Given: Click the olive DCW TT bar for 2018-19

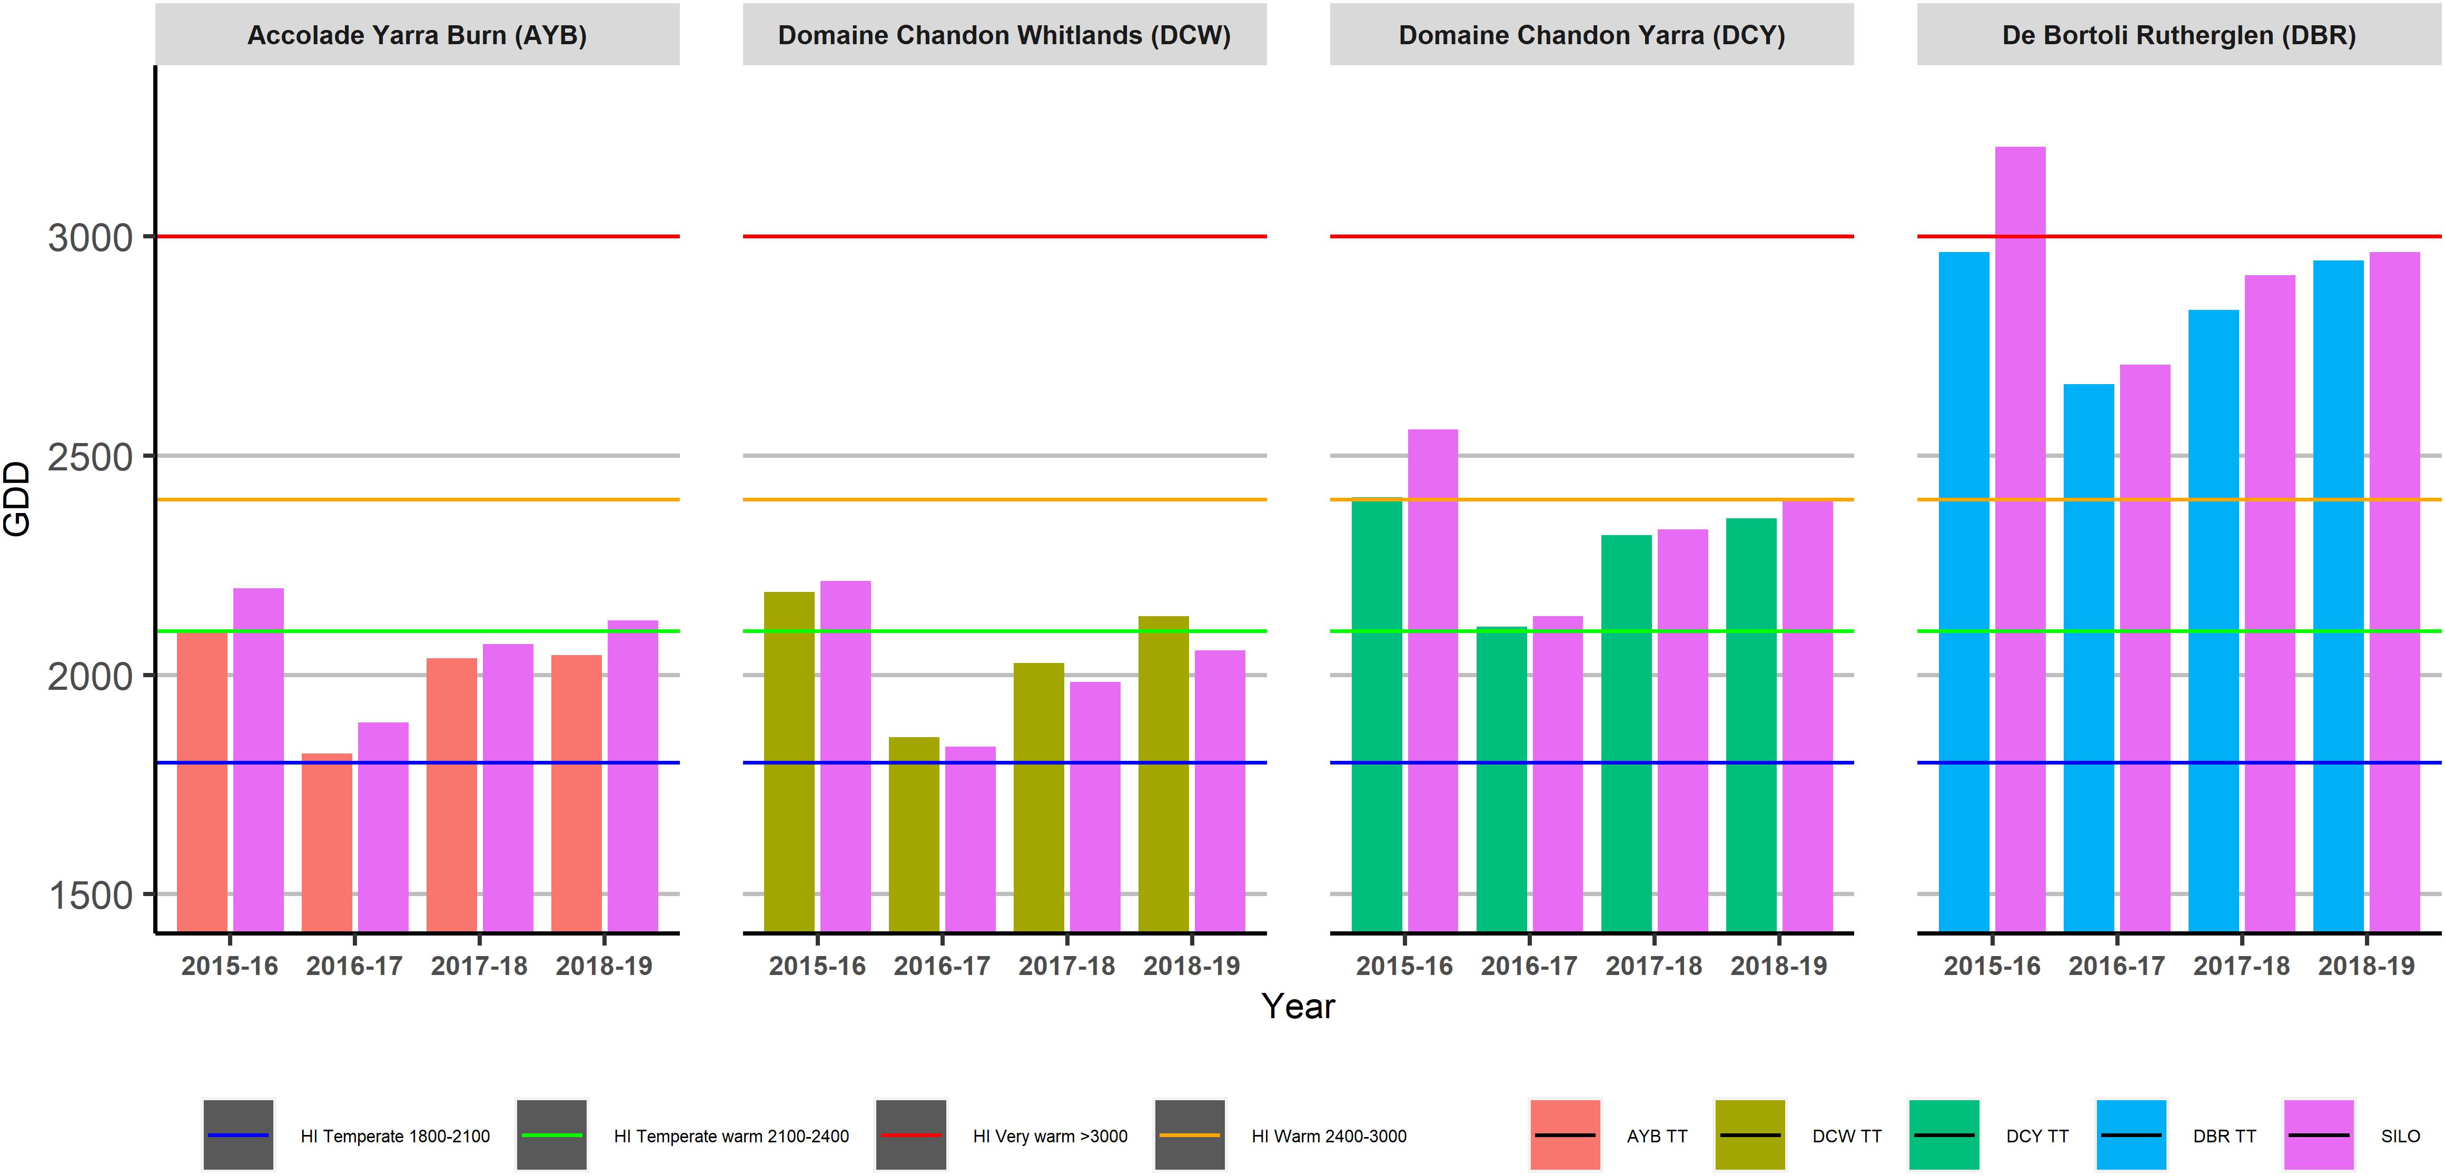Looking at the screenshot, I should (x=1164, y=774).
